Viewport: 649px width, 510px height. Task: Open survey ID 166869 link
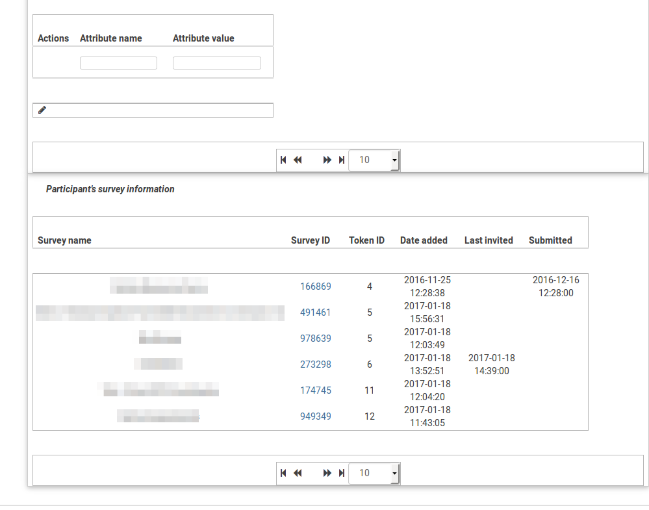pos(315,287)
